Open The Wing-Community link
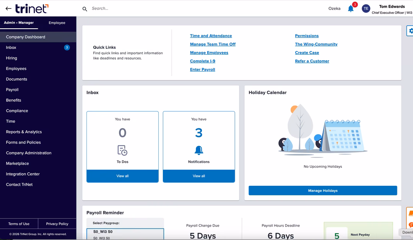Viewport: 413px width, 240px height. click(x=316, y=44)
